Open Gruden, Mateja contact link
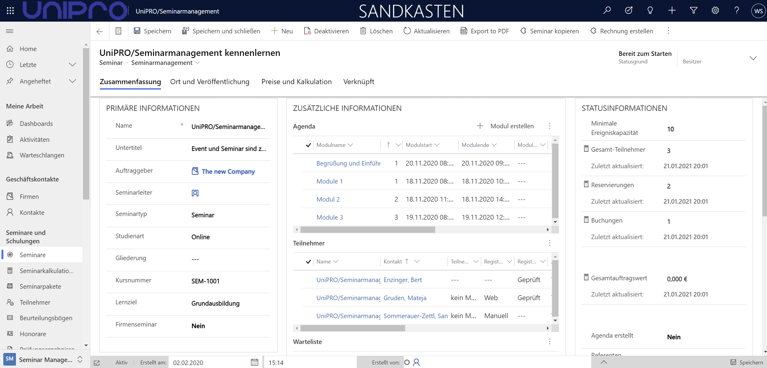 pyautogui.click(x=405, y=298)
